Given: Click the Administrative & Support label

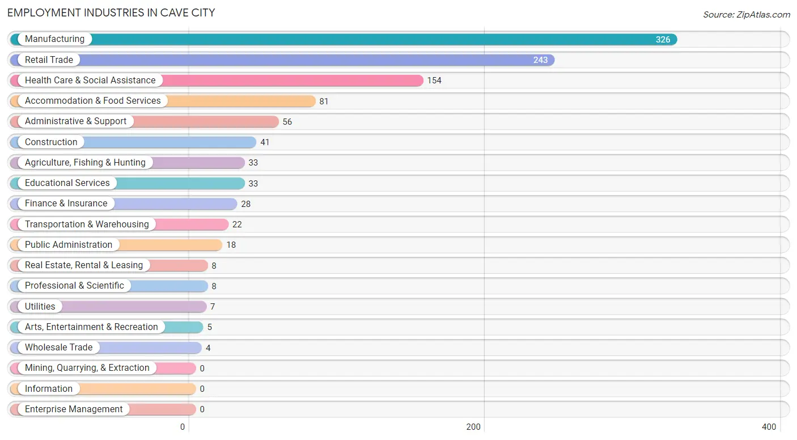Looking at the screenshot, I should click(76, 121).
